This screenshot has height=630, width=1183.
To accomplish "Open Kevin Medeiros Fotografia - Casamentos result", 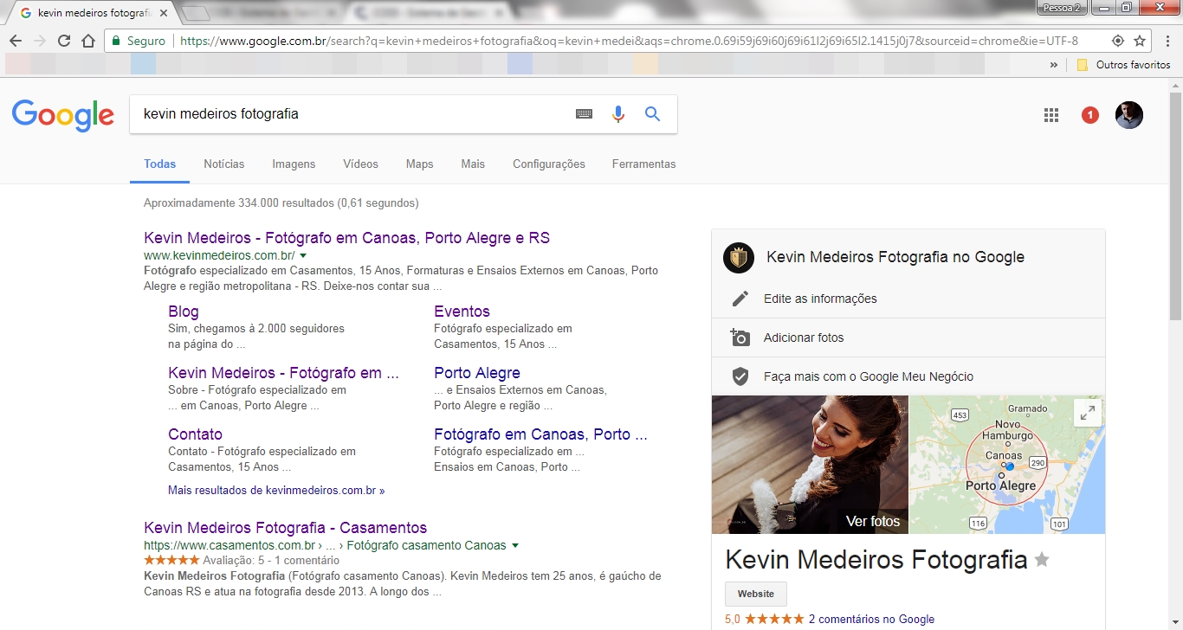I will (x=285, y=528).
